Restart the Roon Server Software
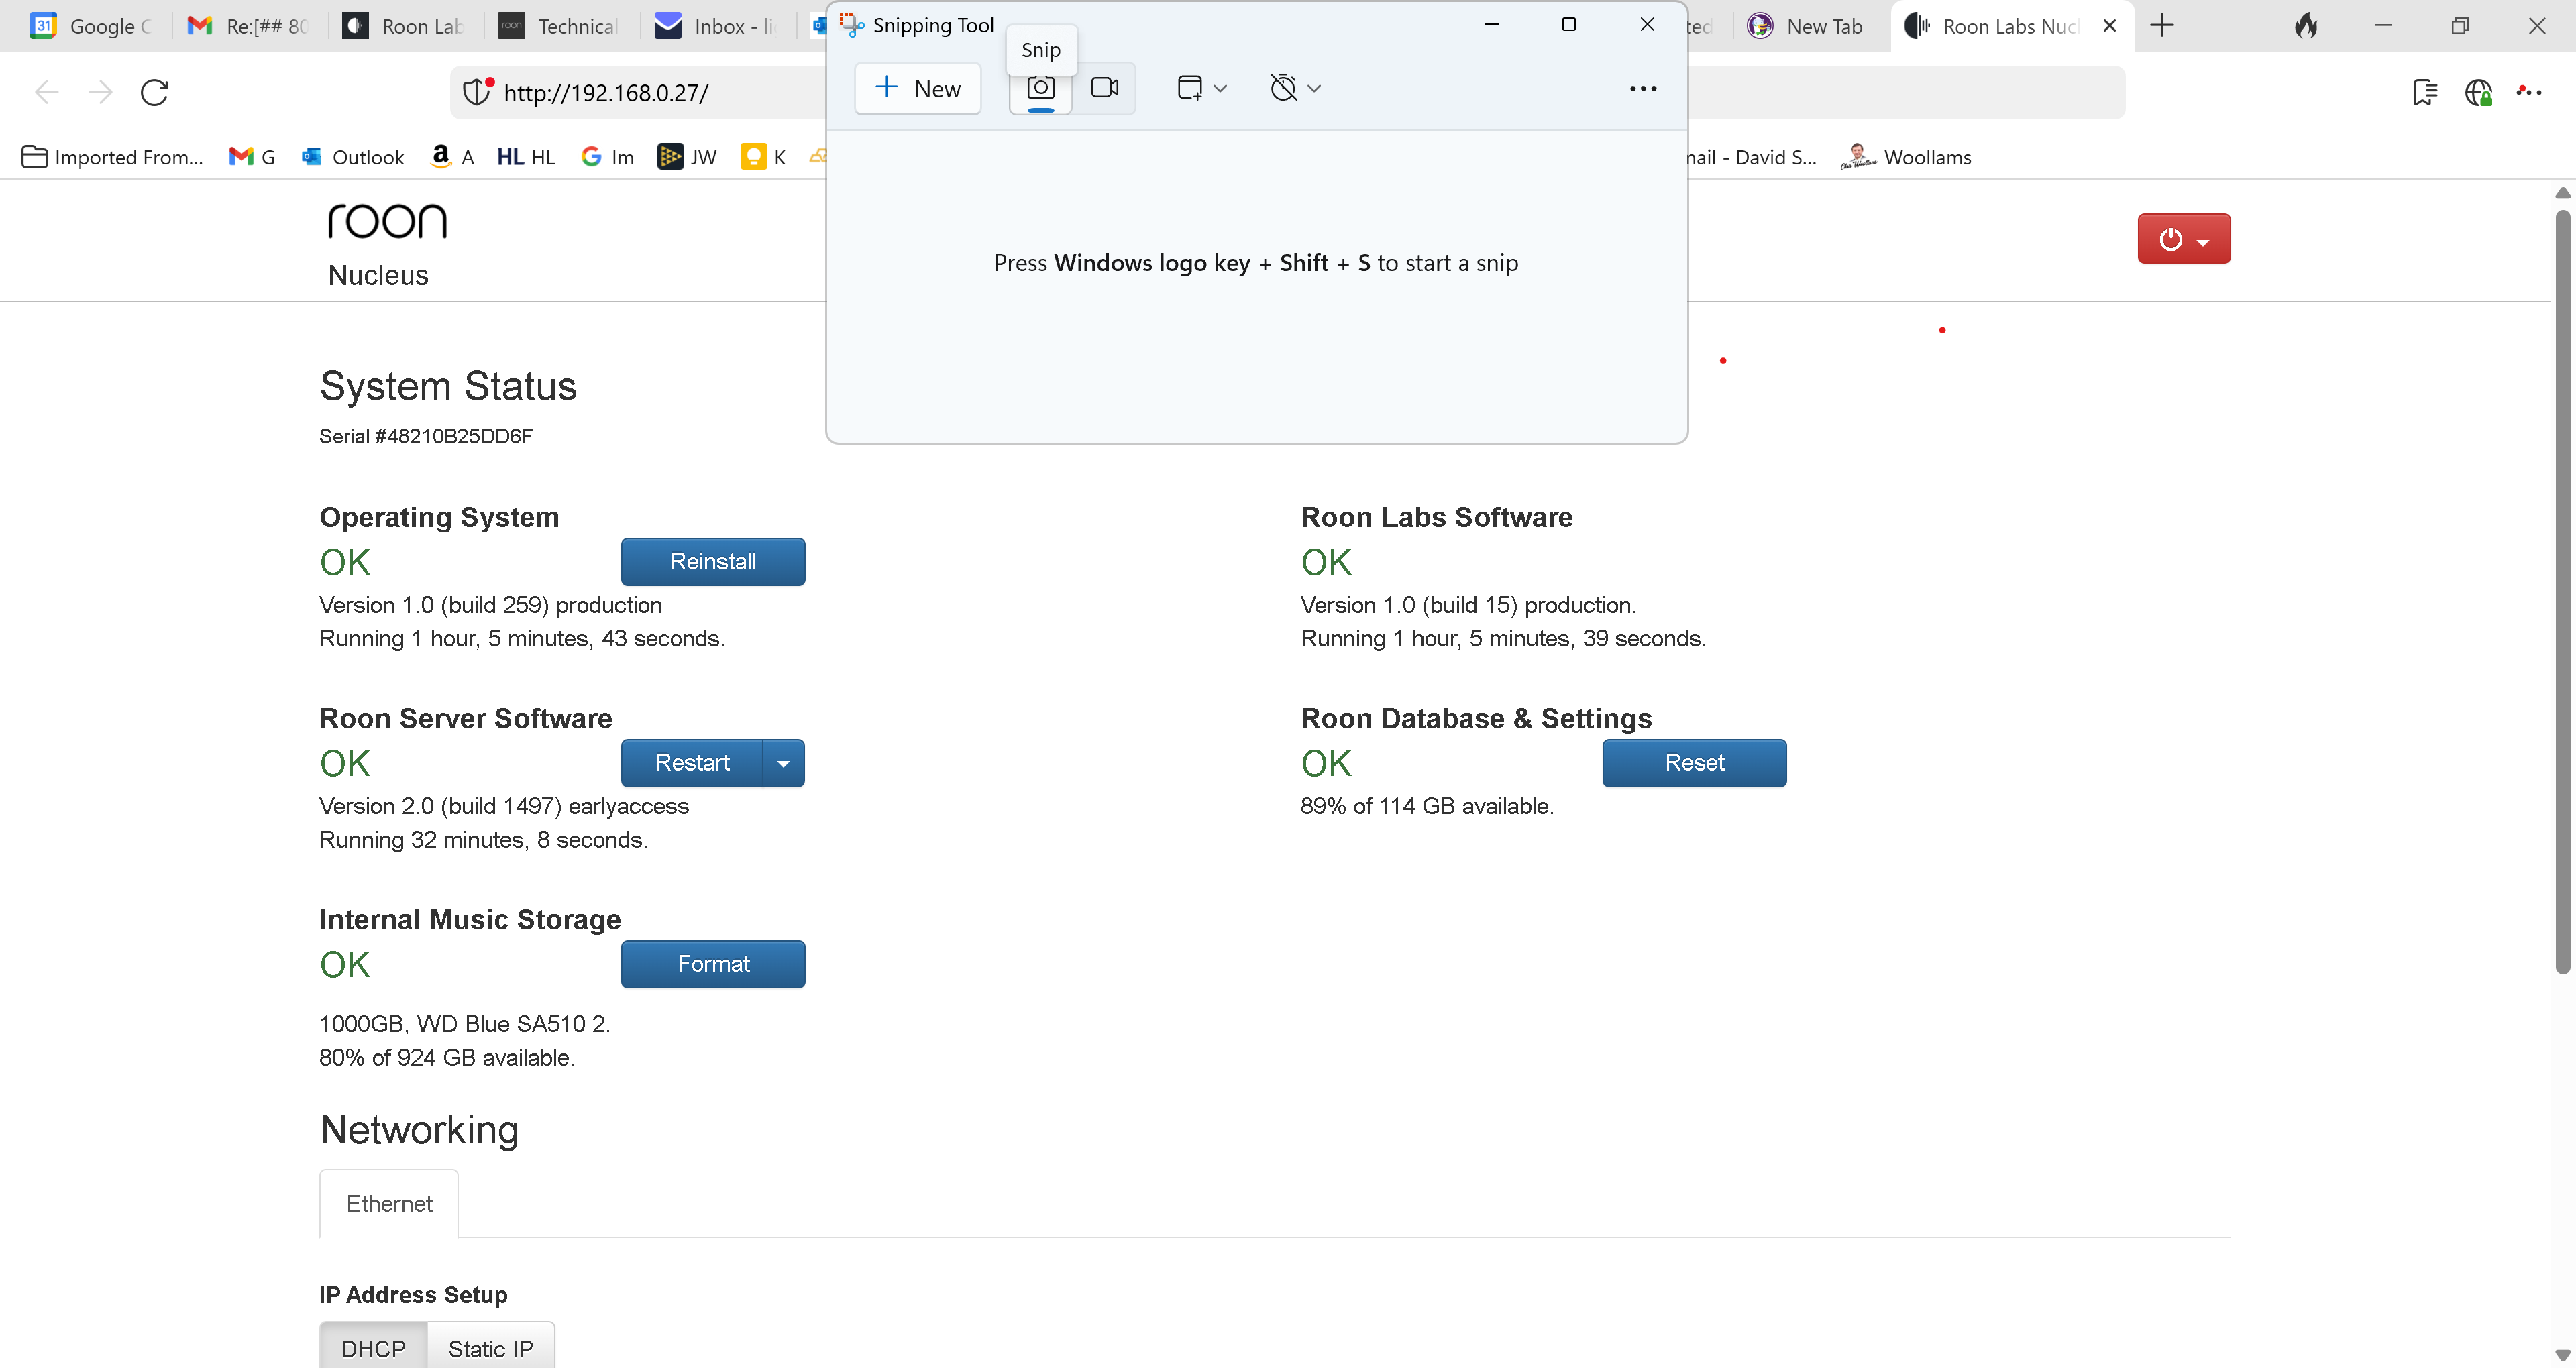Viewport: 2576px width, 1368px height. (x=692, y=762)
